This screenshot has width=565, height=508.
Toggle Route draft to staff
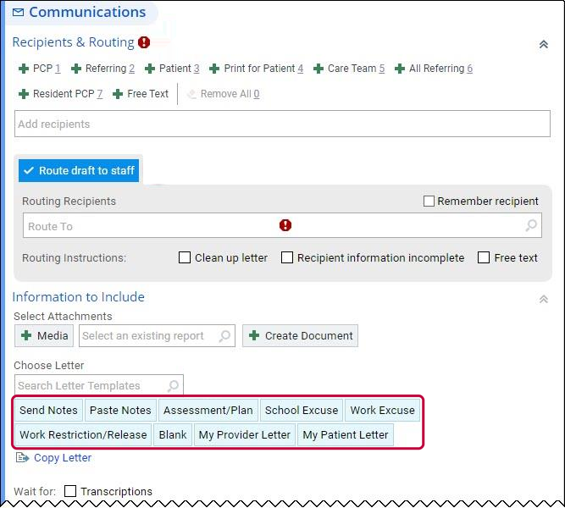pos(79,170)
